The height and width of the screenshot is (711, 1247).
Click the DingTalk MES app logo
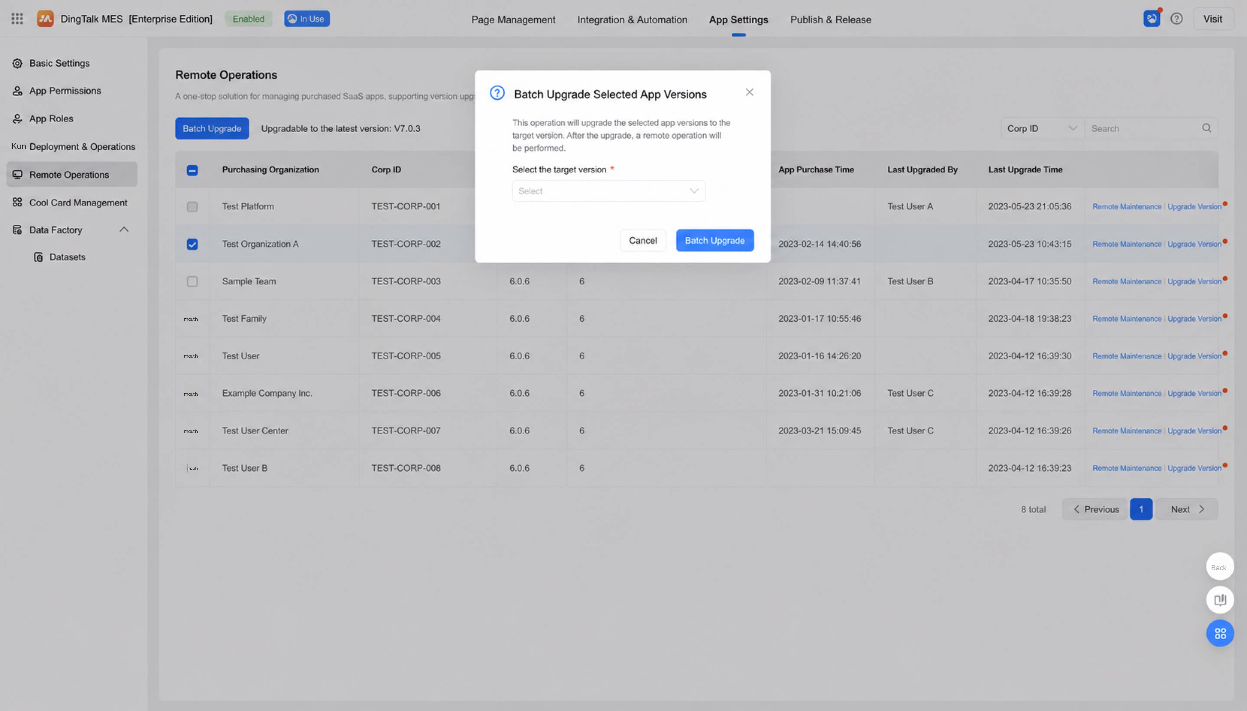click(x=45, y=19)
